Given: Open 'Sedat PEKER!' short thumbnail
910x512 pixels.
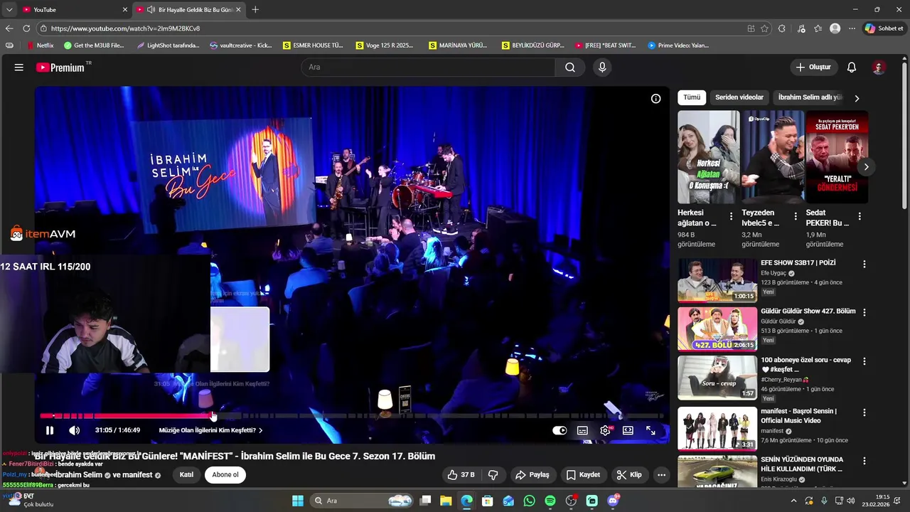Looking at the screenshot, I should pyautogui.click(x=837, y=157).
